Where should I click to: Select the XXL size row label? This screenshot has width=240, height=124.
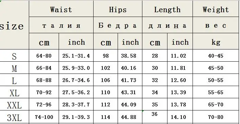coord(14,104)
